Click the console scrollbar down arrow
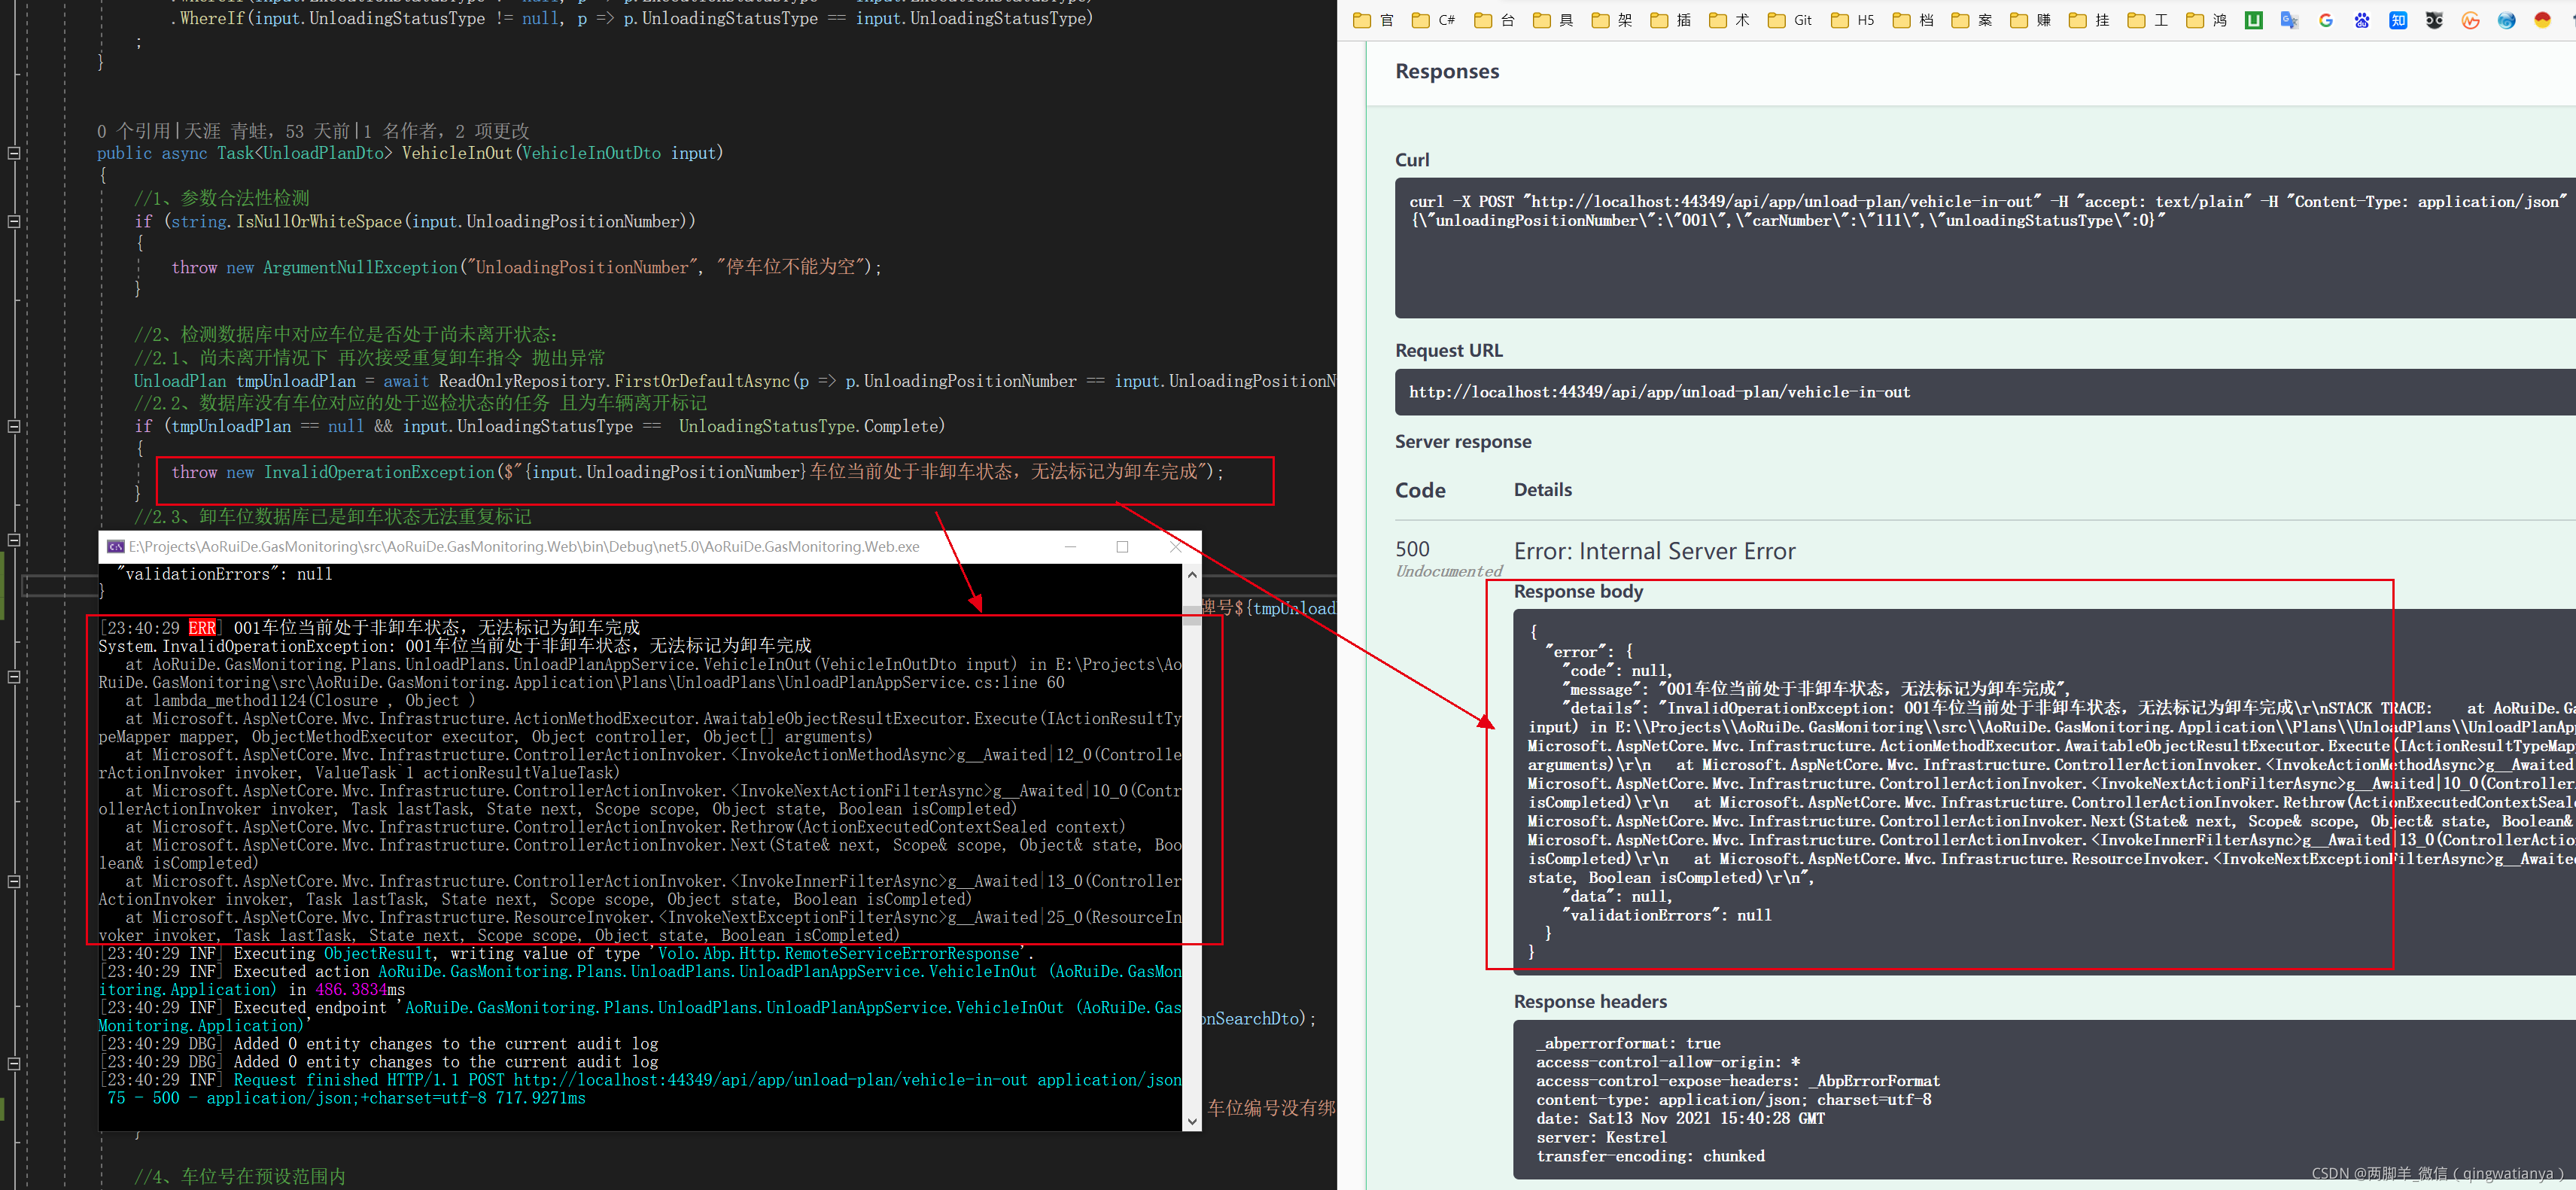The width and height of the screenshot is (2576, 1190). point(1191,1122)
